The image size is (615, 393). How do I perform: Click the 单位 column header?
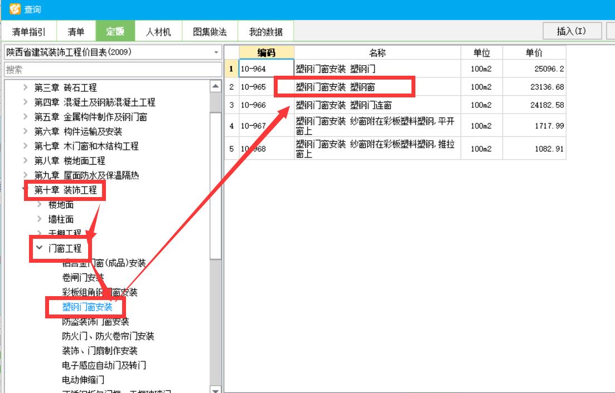pos(482,52)
